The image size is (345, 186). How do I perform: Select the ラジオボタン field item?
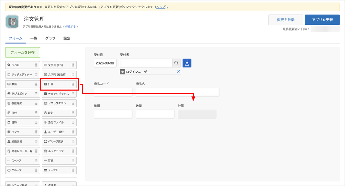coord(23,94)
